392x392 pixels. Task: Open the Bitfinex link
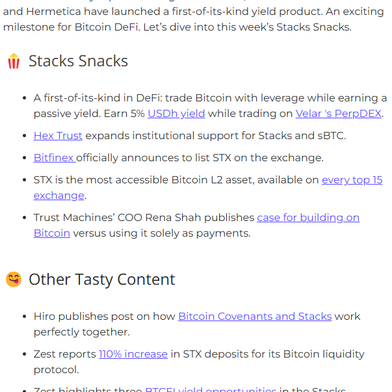(55, 158)
